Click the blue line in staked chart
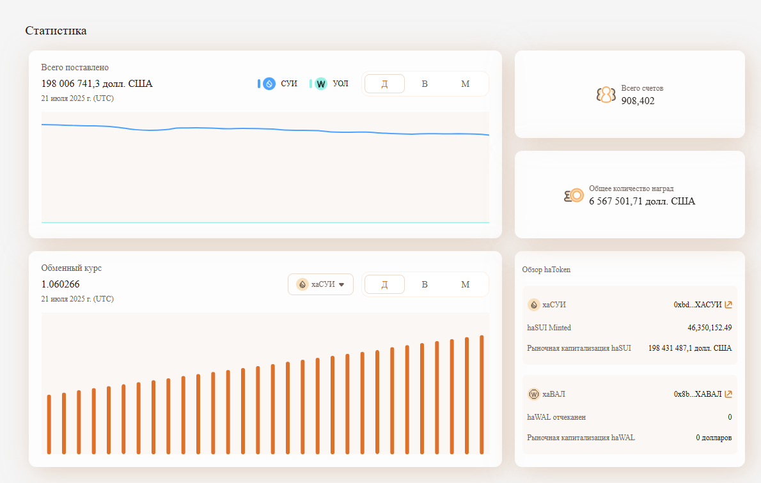 tap(265, 128)
